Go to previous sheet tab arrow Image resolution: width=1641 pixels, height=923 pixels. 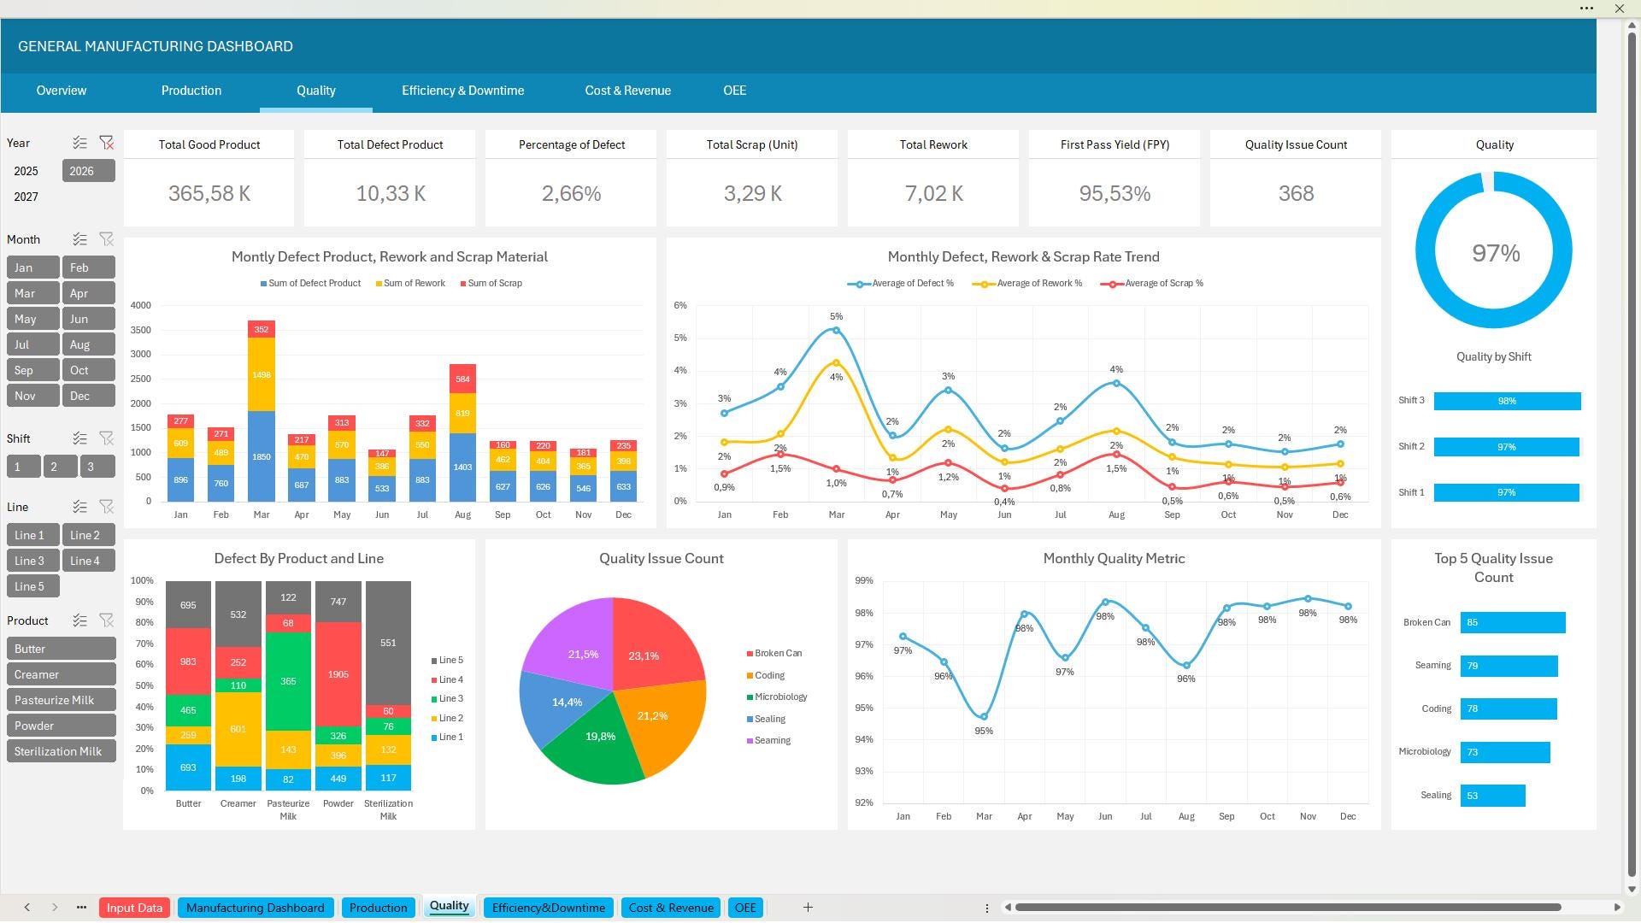(27, 908)
